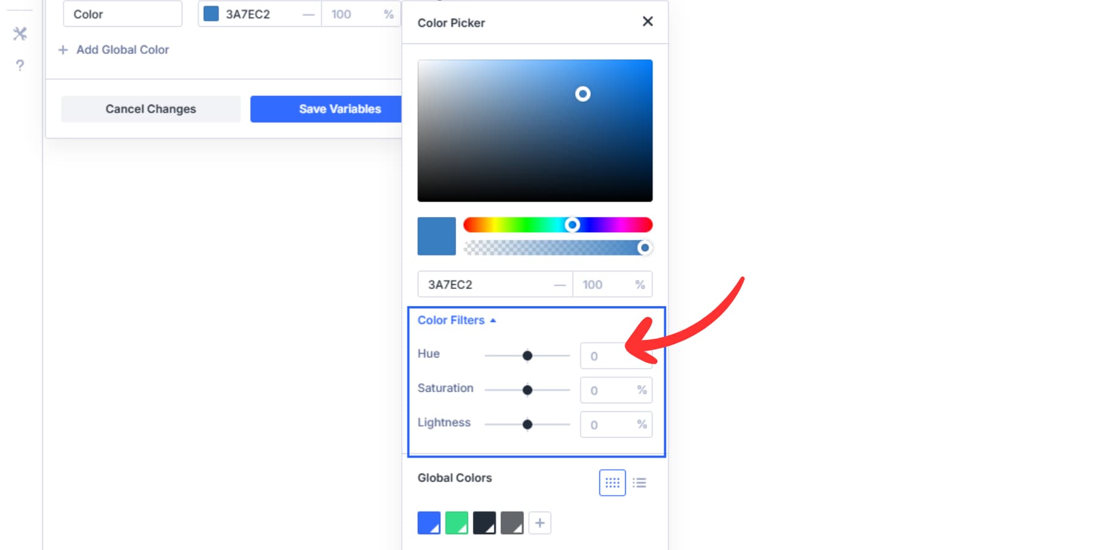Switch Global Colors to grid view
1101x550 pixels.
(612, 483)
